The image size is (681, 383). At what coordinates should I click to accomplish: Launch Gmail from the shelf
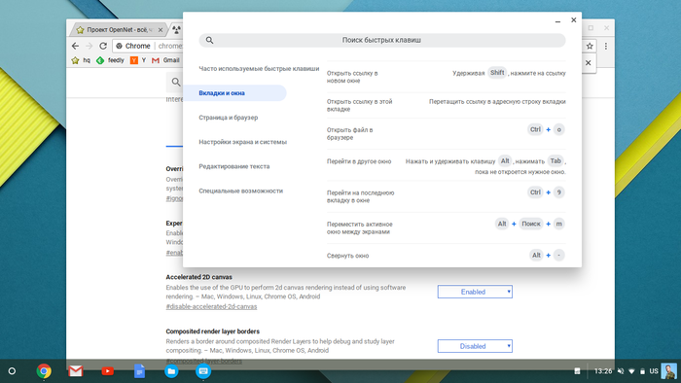pos(76,371)
